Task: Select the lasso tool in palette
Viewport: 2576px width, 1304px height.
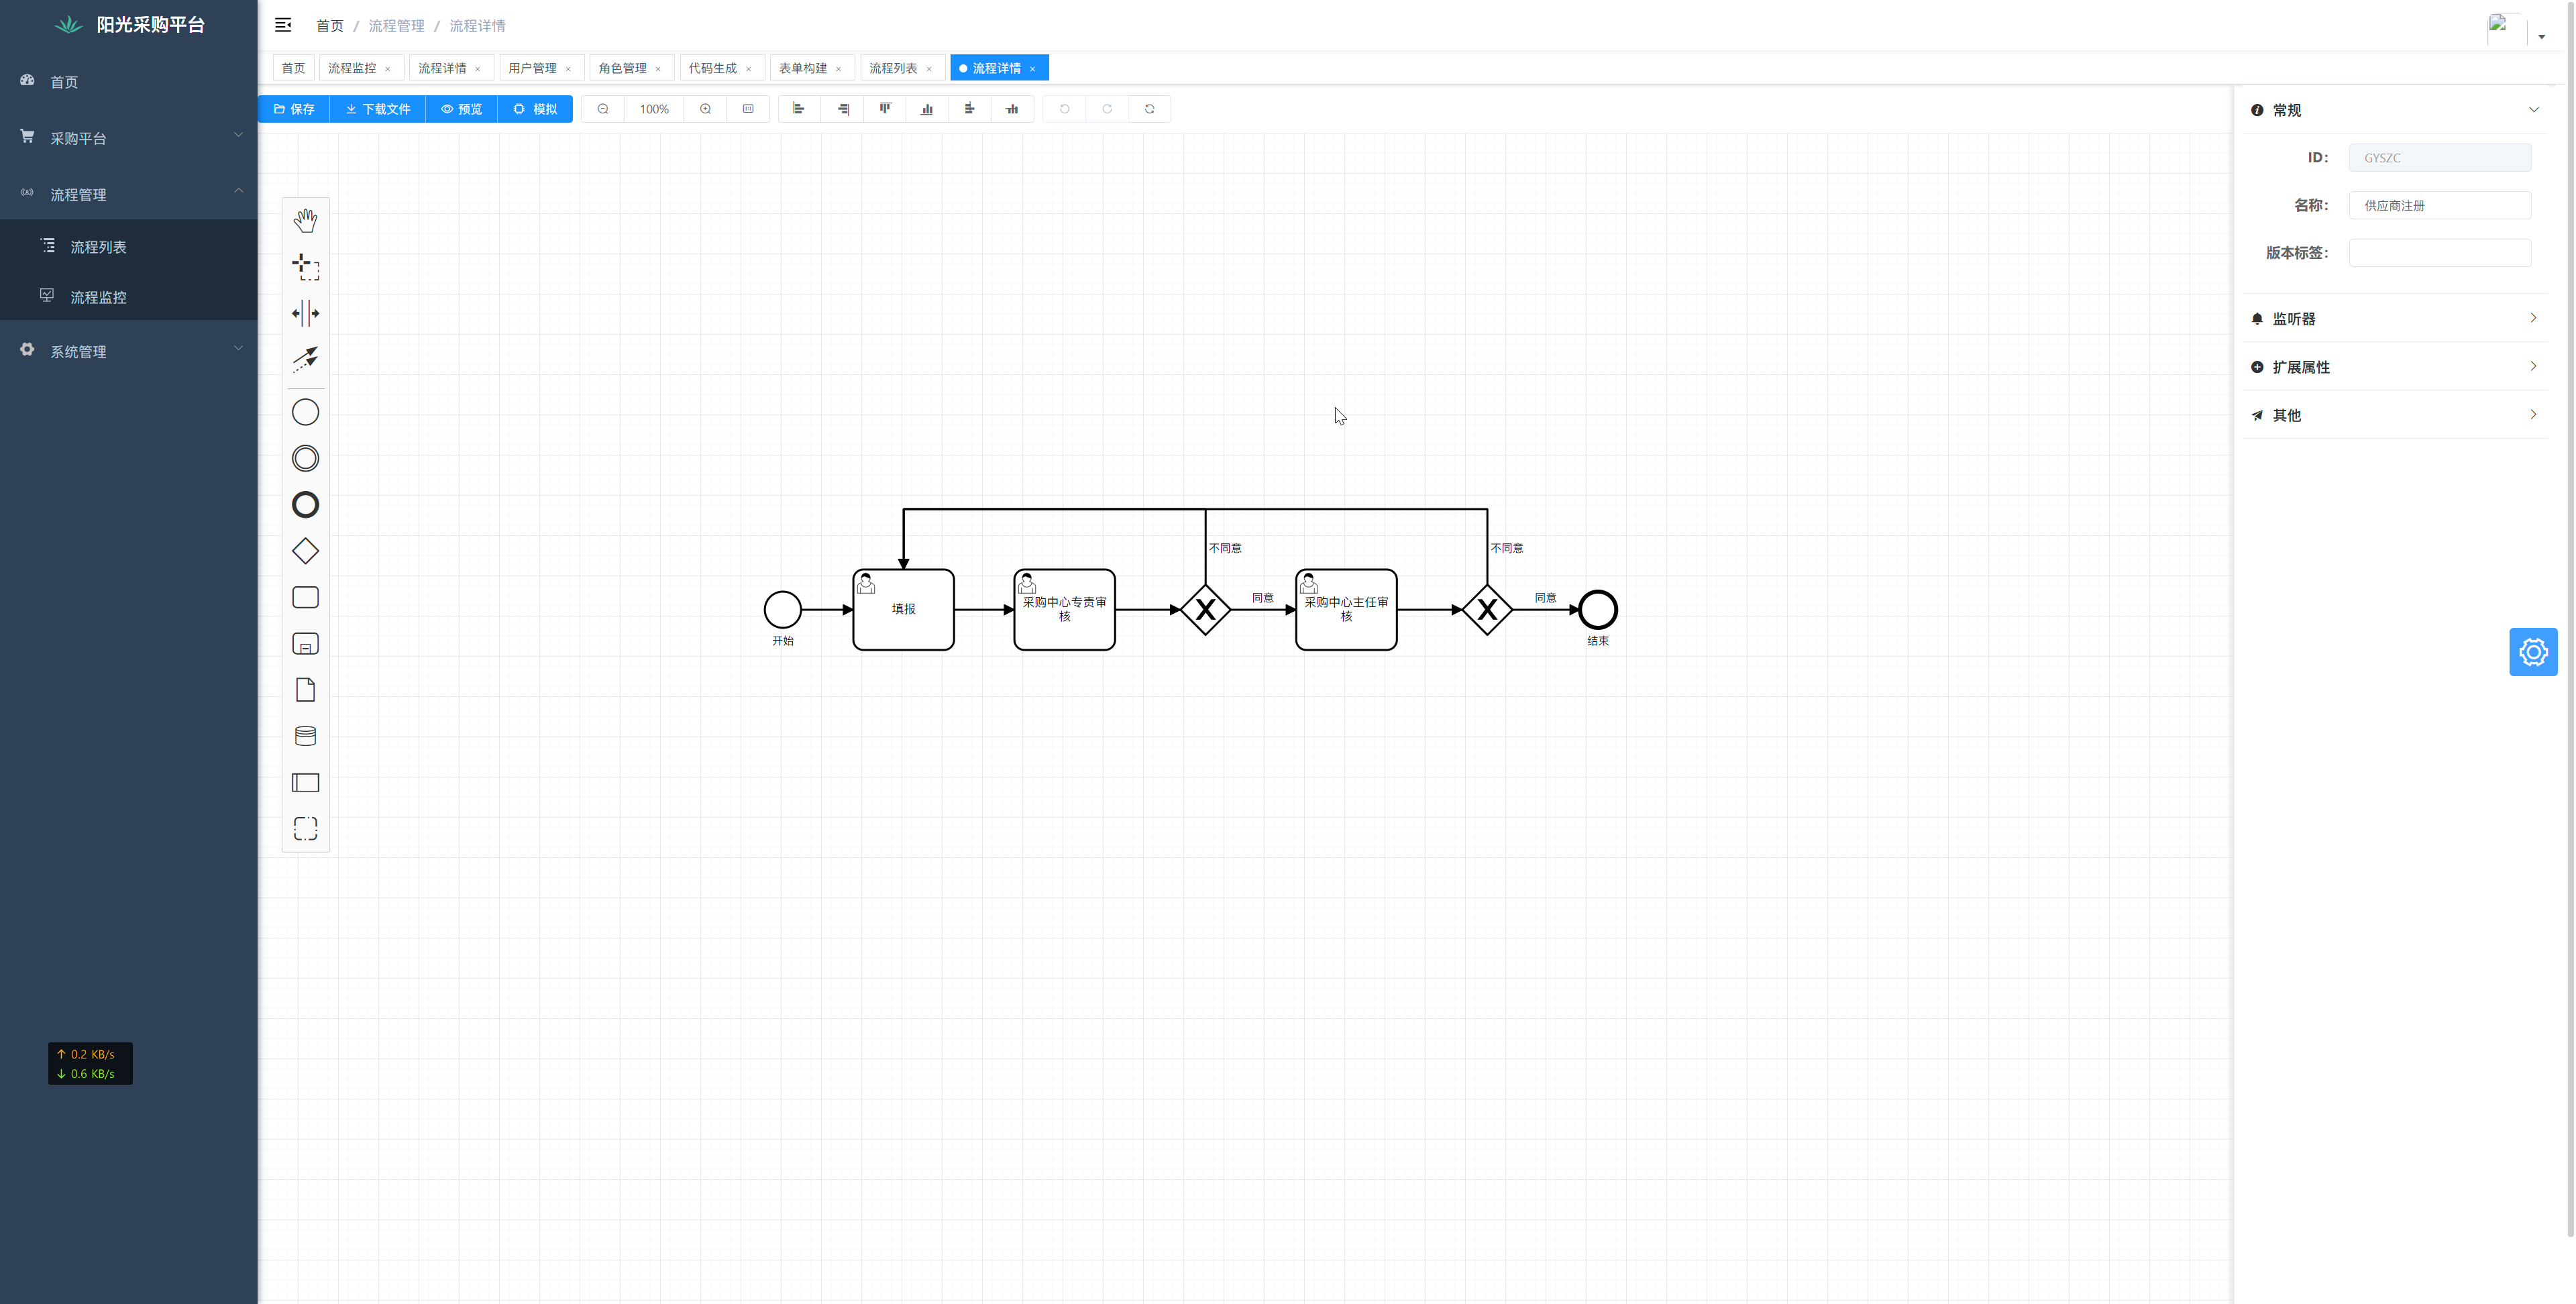Action: (x=305, y=267)
